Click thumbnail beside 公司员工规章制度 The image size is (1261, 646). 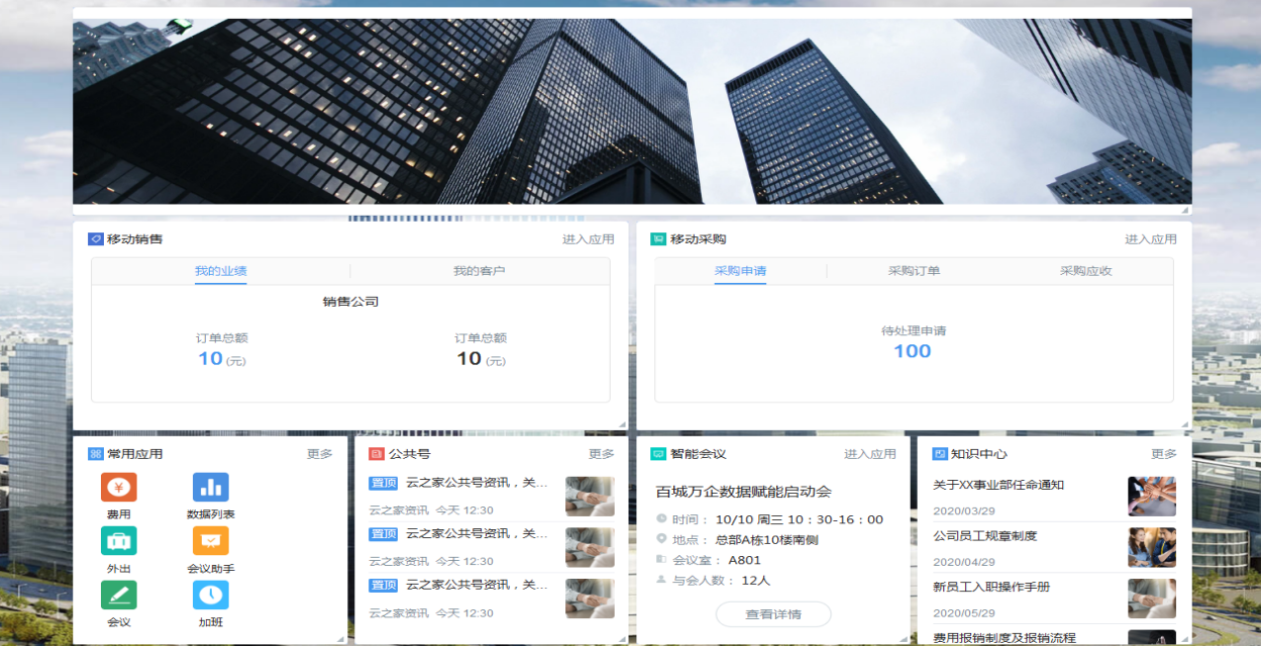(x=1152, y=547)
